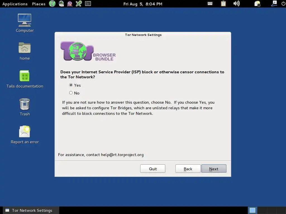Select the Trash desktop icon
The width and height of the screenshot is (286, 214).
25,107
